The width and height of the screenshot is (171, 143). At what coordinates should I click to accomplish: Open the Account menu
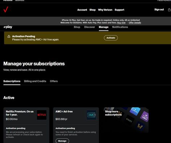(x=82, y=10)
